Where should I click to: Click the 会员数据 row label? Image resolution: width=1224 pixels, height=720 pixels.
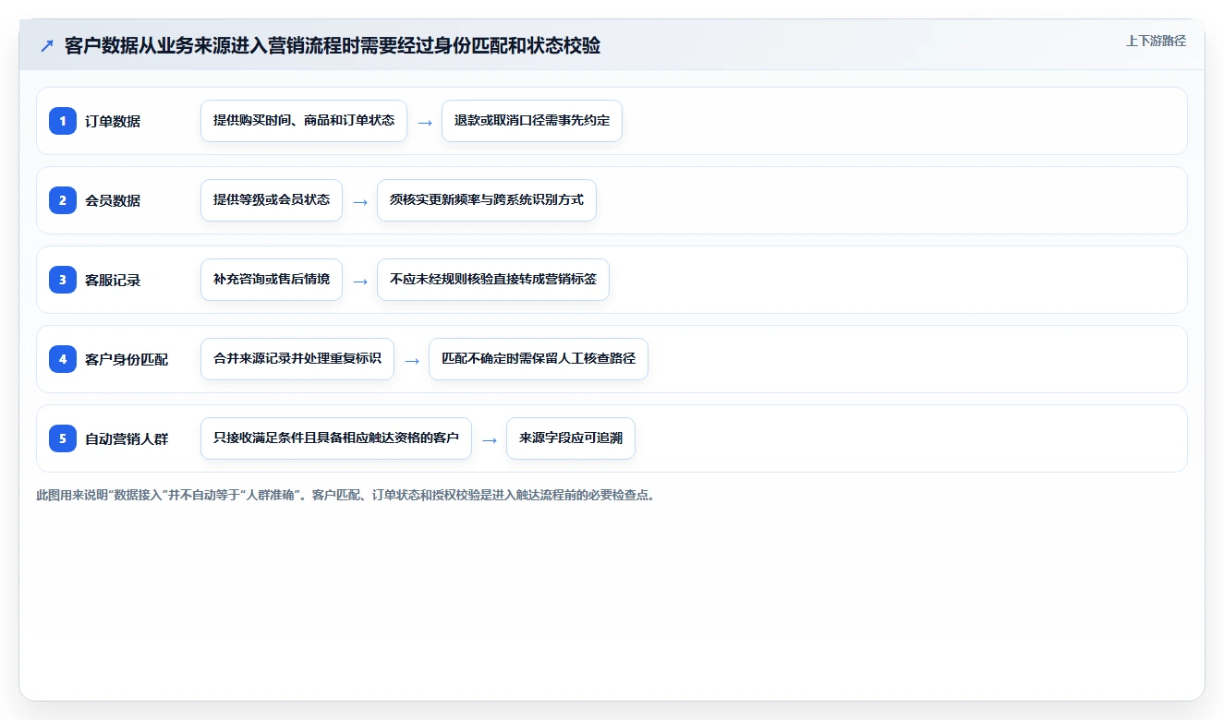[113, 200]
